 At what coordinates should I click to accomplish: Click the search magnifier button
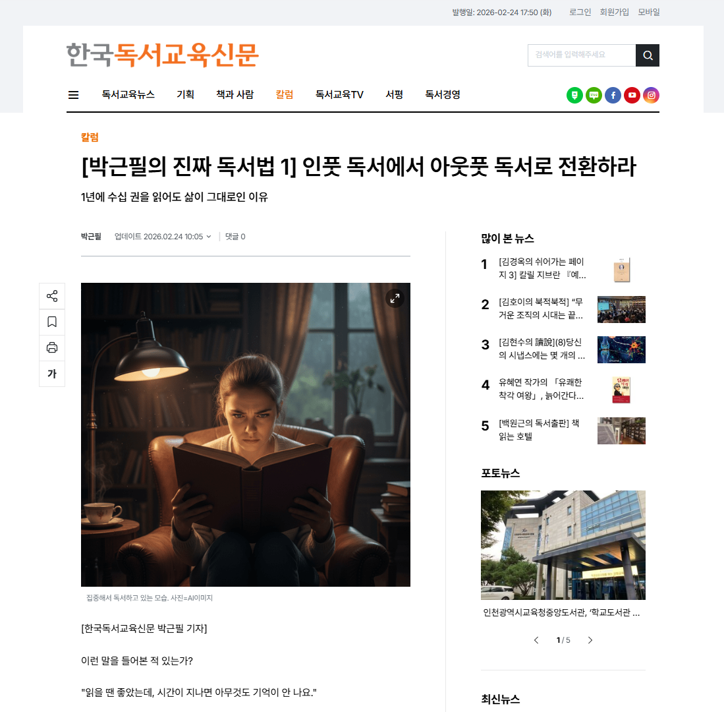coord(648,55)
